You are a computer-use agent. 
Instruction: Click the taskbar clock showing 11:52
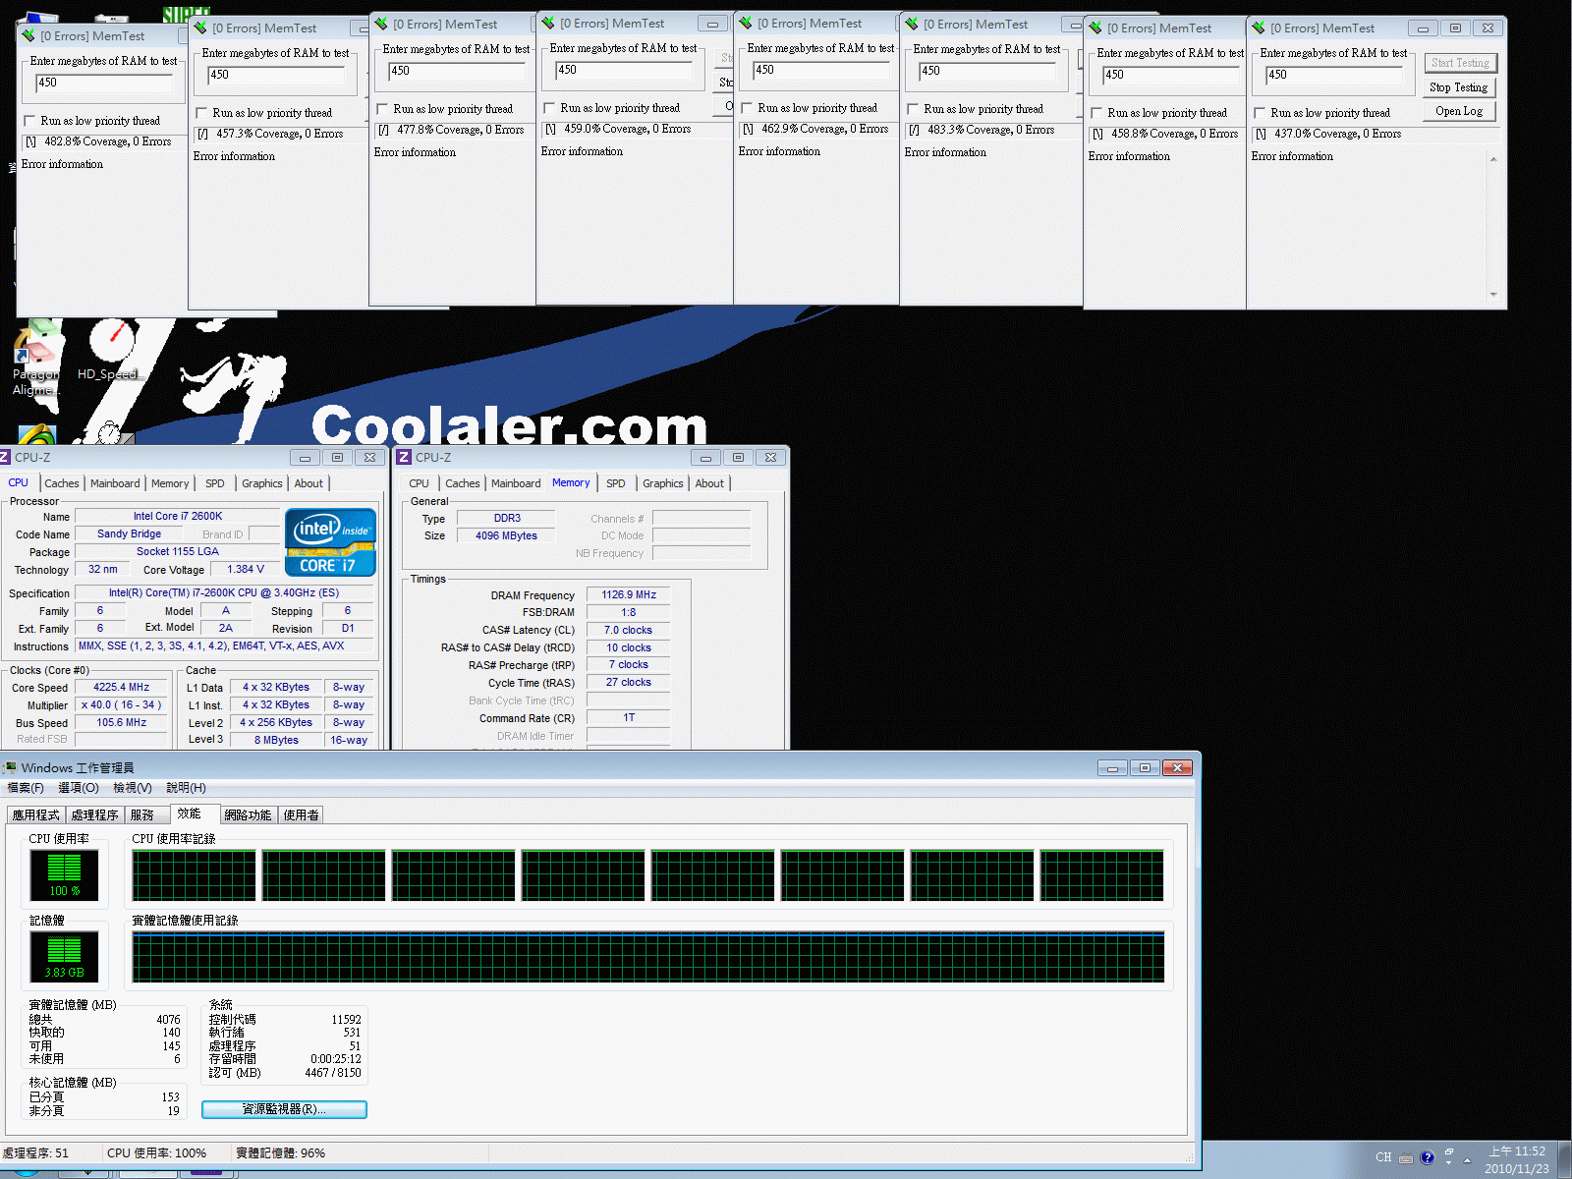pyautogui.click(x=1517, y=1159)
